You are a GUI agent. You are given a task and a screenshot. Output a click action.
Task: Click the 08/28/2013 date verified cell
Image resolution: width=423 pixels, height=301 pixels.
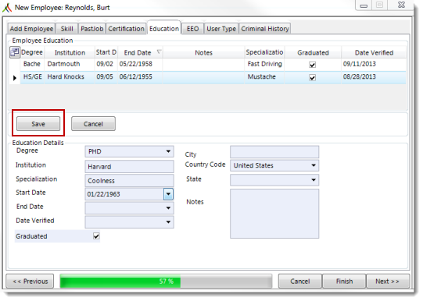coord(374,77)
